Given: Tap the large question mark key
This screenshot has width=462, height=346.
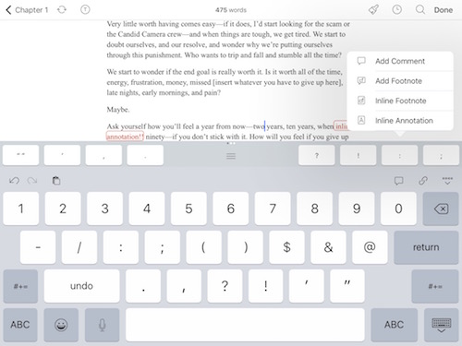Looking at the screenshot, I should pos(225,286).
